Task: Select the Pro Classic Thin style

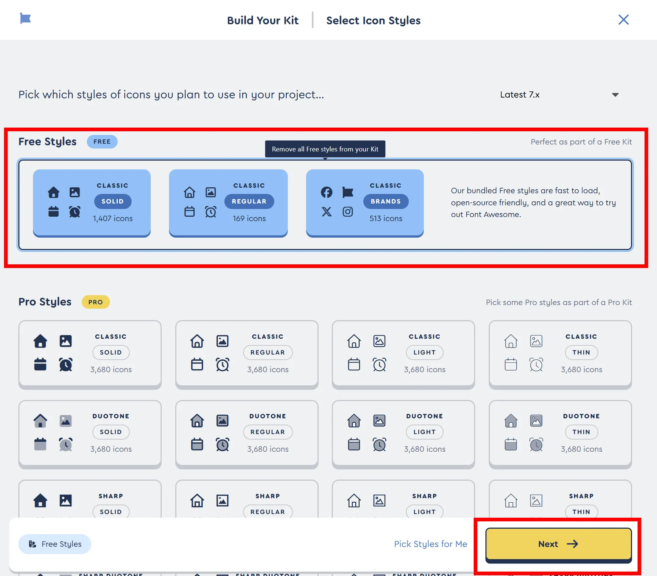Action: tap(560, 353)
